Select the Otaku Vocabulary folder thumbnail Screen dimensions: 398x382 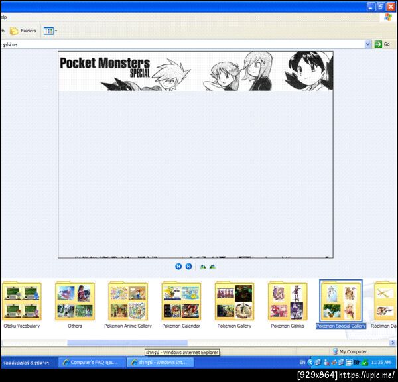[x=22, y=301]
